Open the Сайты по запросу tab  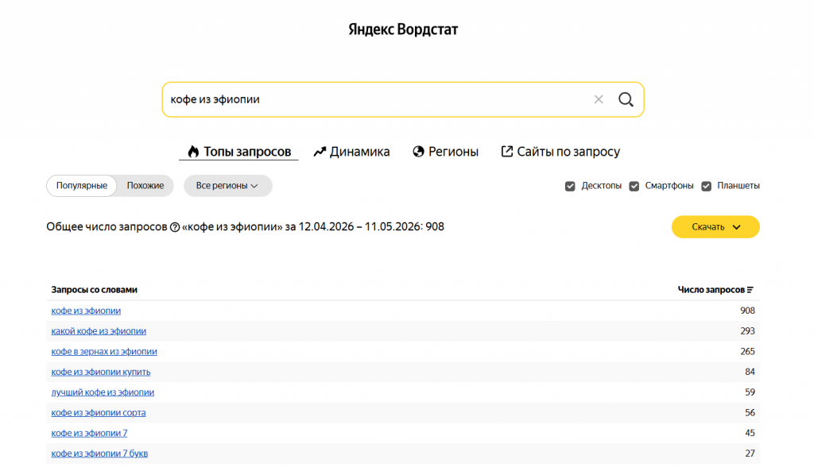pos(560,152)
